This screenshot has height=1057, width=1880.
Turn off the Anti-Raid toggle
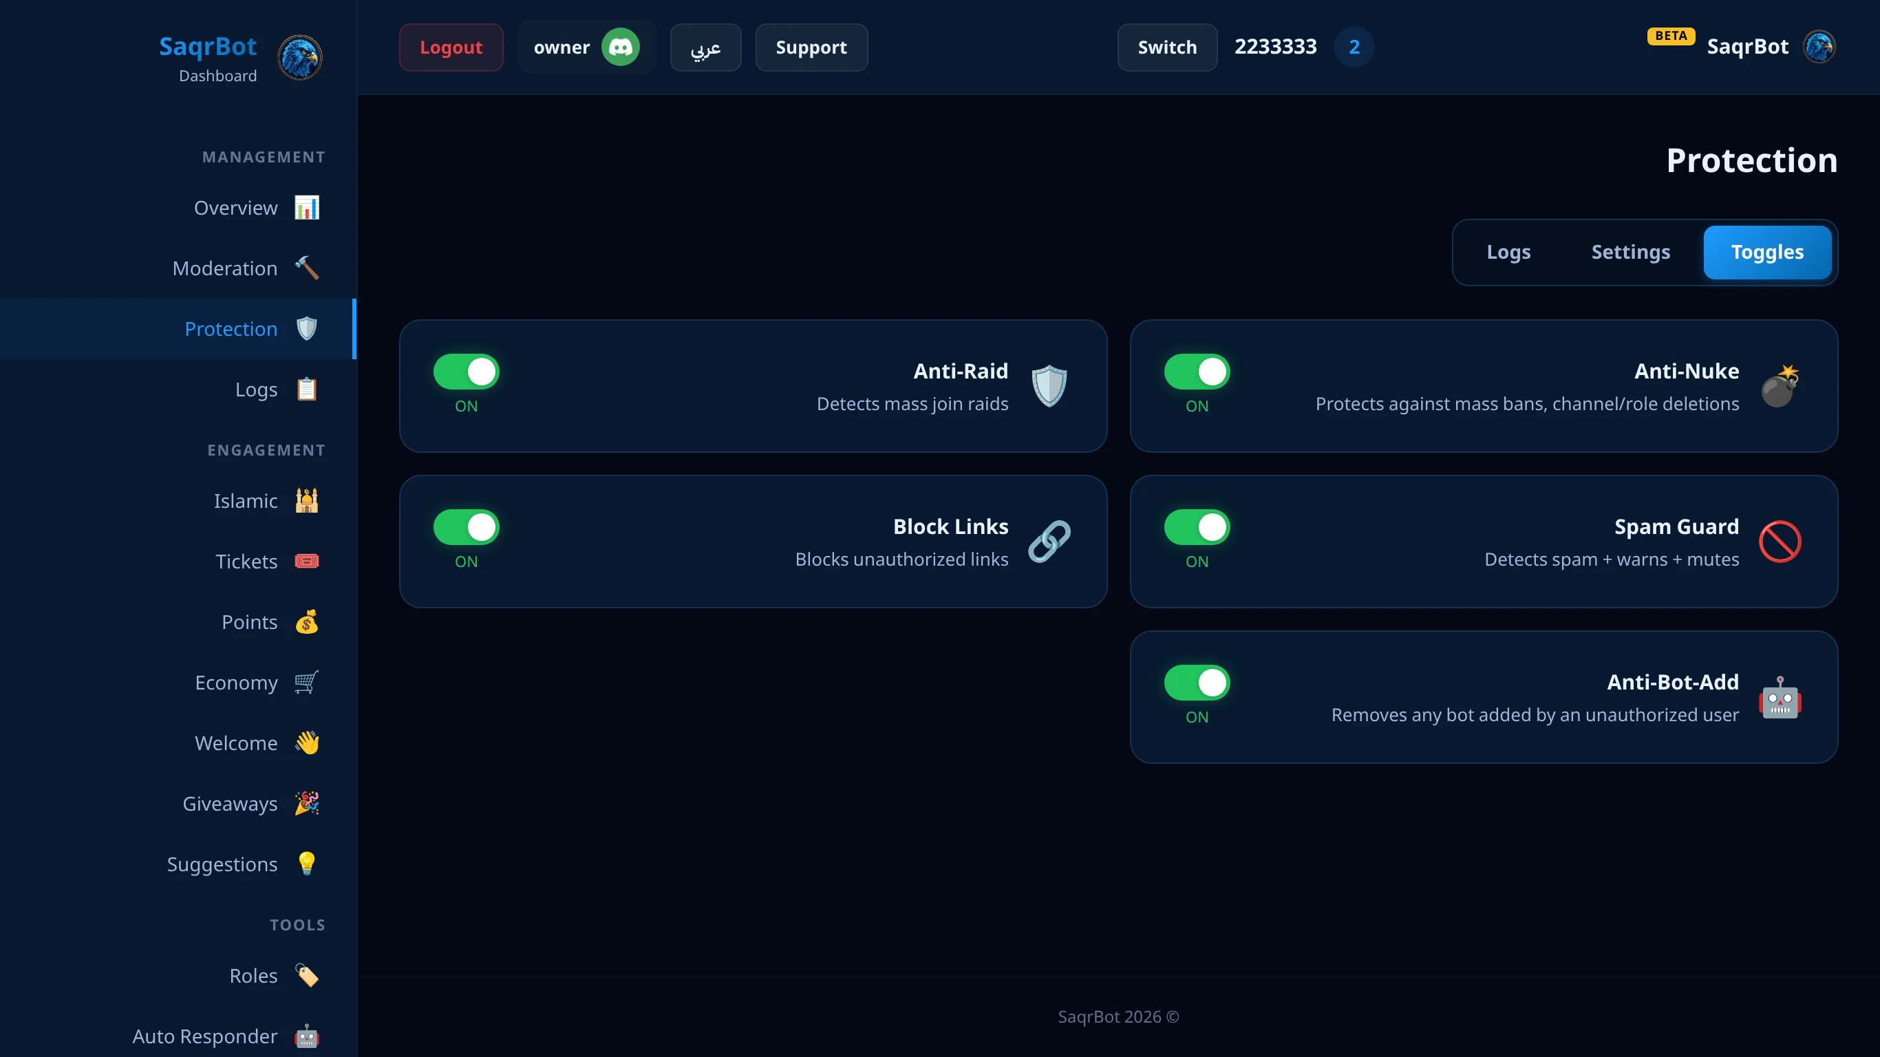tap(467, 372)
